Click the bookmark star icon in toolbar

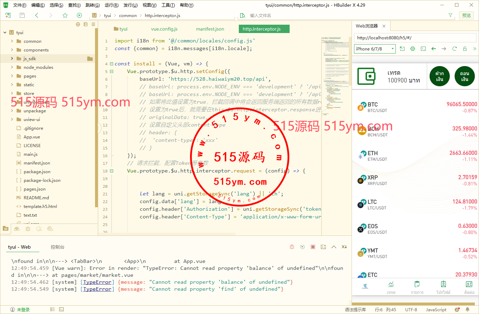tap(65, 15)
